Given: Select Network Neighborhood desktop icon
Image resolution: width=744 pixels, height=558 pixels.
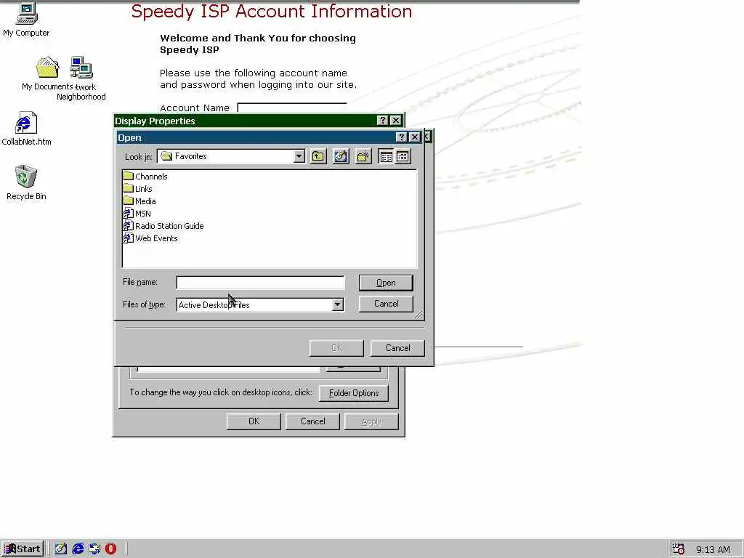Looking at the screenshot, I should tap(81, 68).
